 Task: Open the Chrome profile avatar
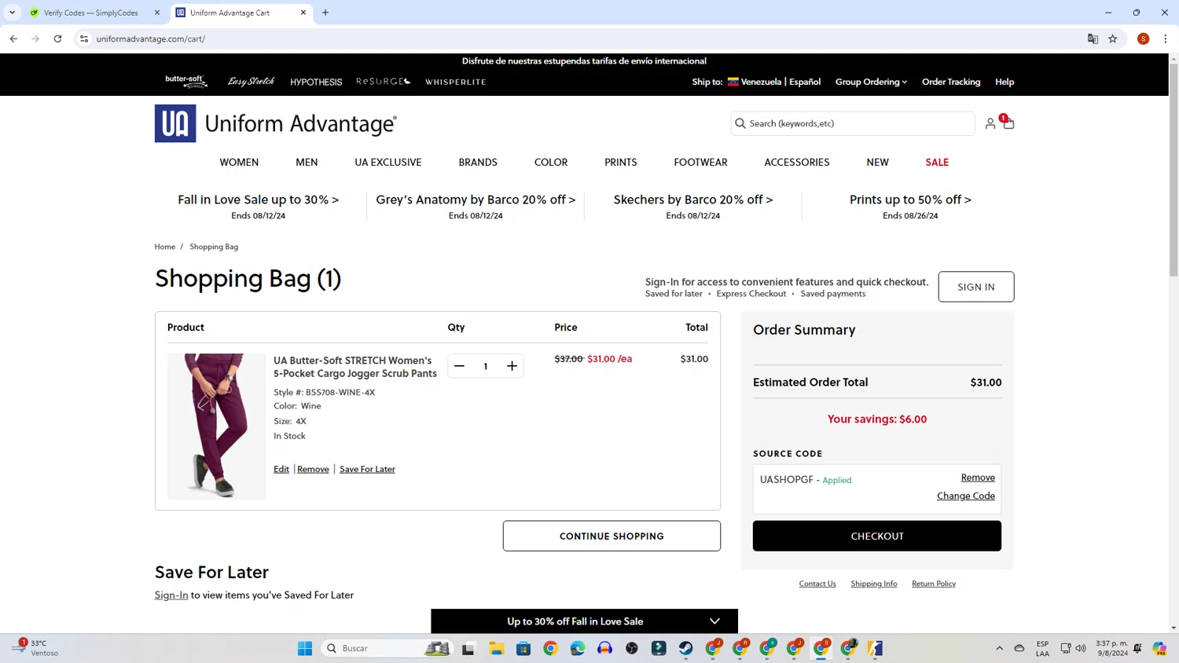pos(1144,38)
